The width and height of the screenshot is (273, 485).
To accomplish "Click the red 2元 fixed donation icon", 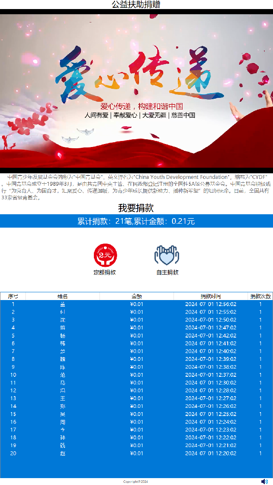I will point(105,255).
